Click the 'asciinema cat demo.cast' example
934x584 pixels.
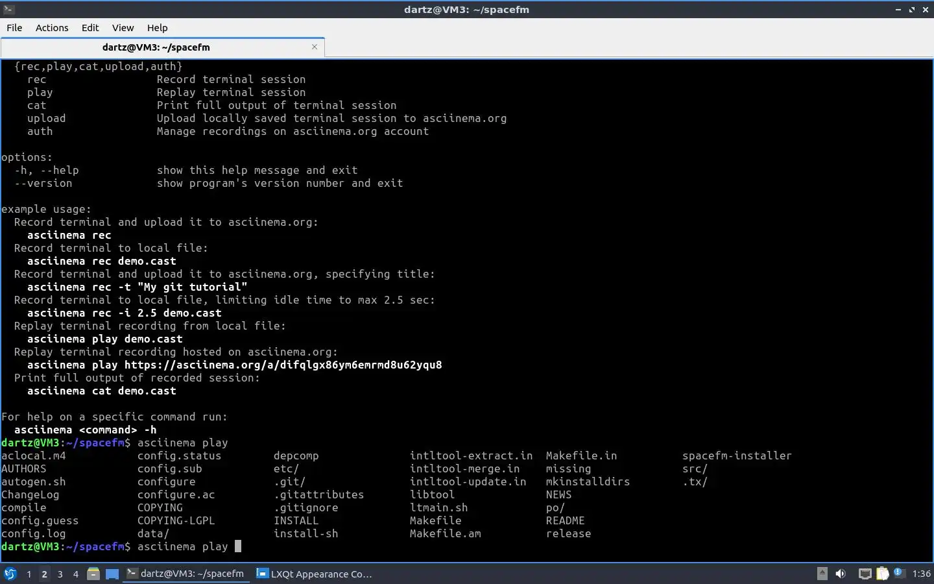point(102,391)
